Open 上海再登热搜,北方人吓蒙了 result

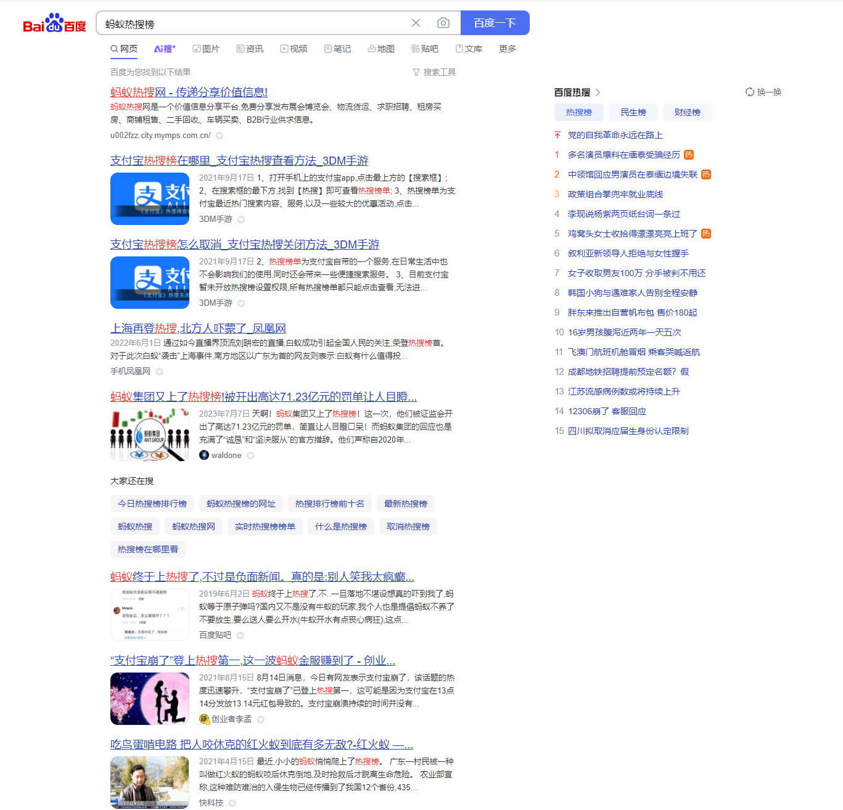(x=198, y=328)
